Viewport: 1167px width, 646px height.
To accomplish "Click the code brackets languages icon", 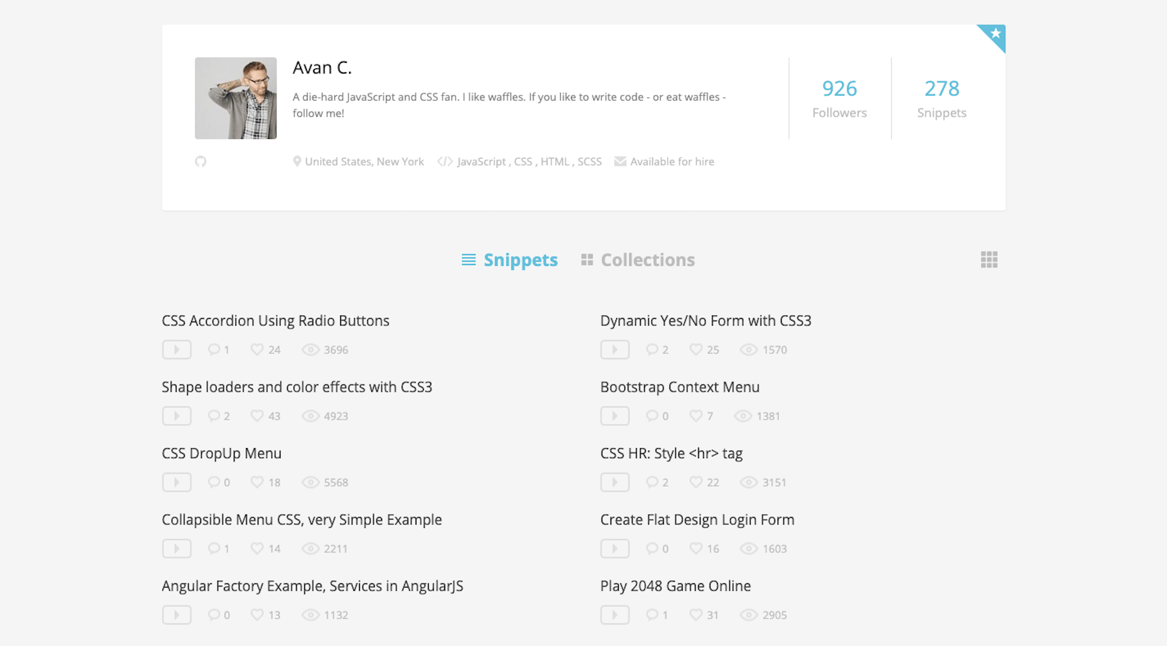I will click(x=445, y=161).
